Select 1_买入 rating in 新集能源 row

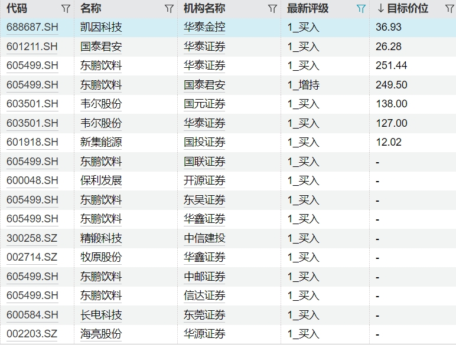pos(304,142)
